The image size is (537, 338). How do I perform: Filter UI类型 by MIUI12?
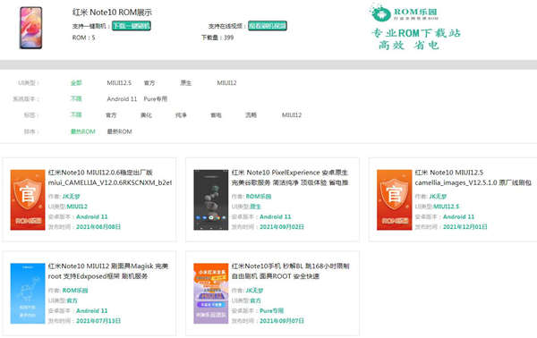click(226, 83)
